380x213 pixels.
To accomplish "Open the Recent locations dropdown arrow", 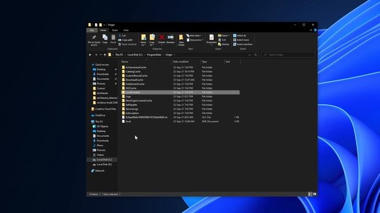I will pyautogui.click(x=100, y=55).
